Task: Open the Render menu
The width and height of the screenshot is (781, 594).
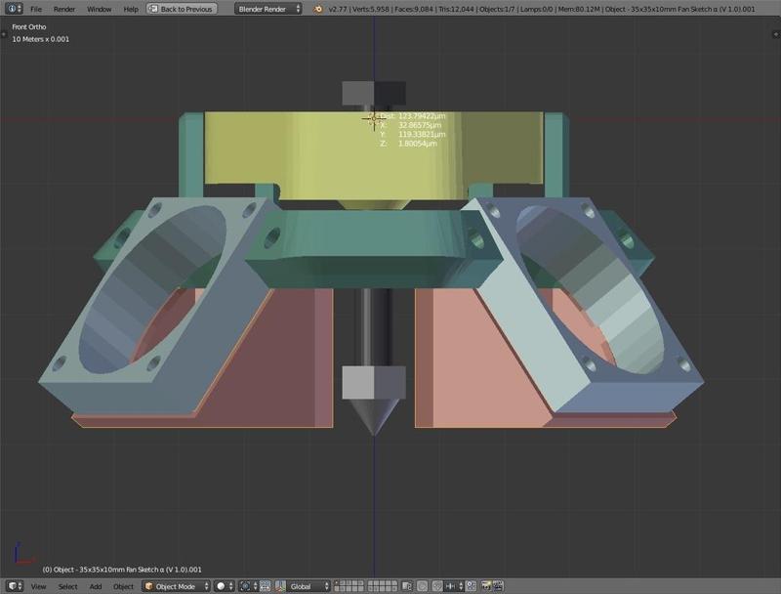Action: coord(64,9)
